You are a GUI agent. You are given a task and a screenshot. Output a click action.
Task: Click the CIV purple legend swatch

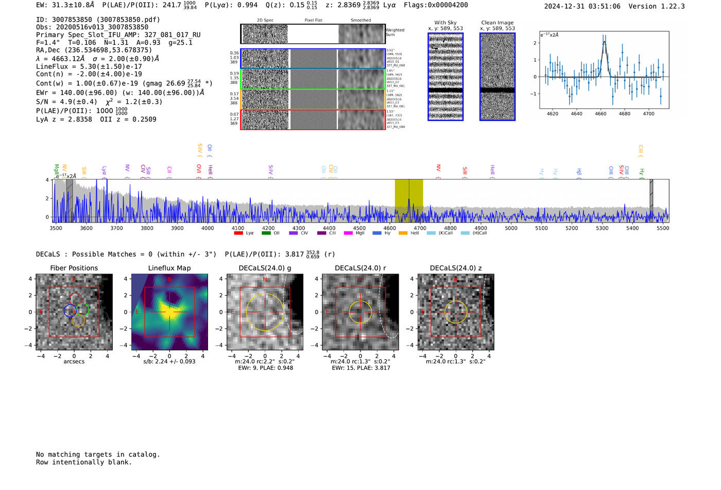pos(294,233)
